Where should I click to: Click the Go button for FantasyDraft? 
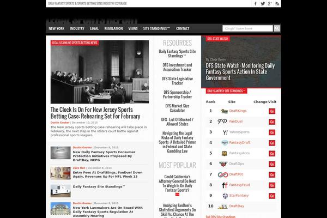272,143
